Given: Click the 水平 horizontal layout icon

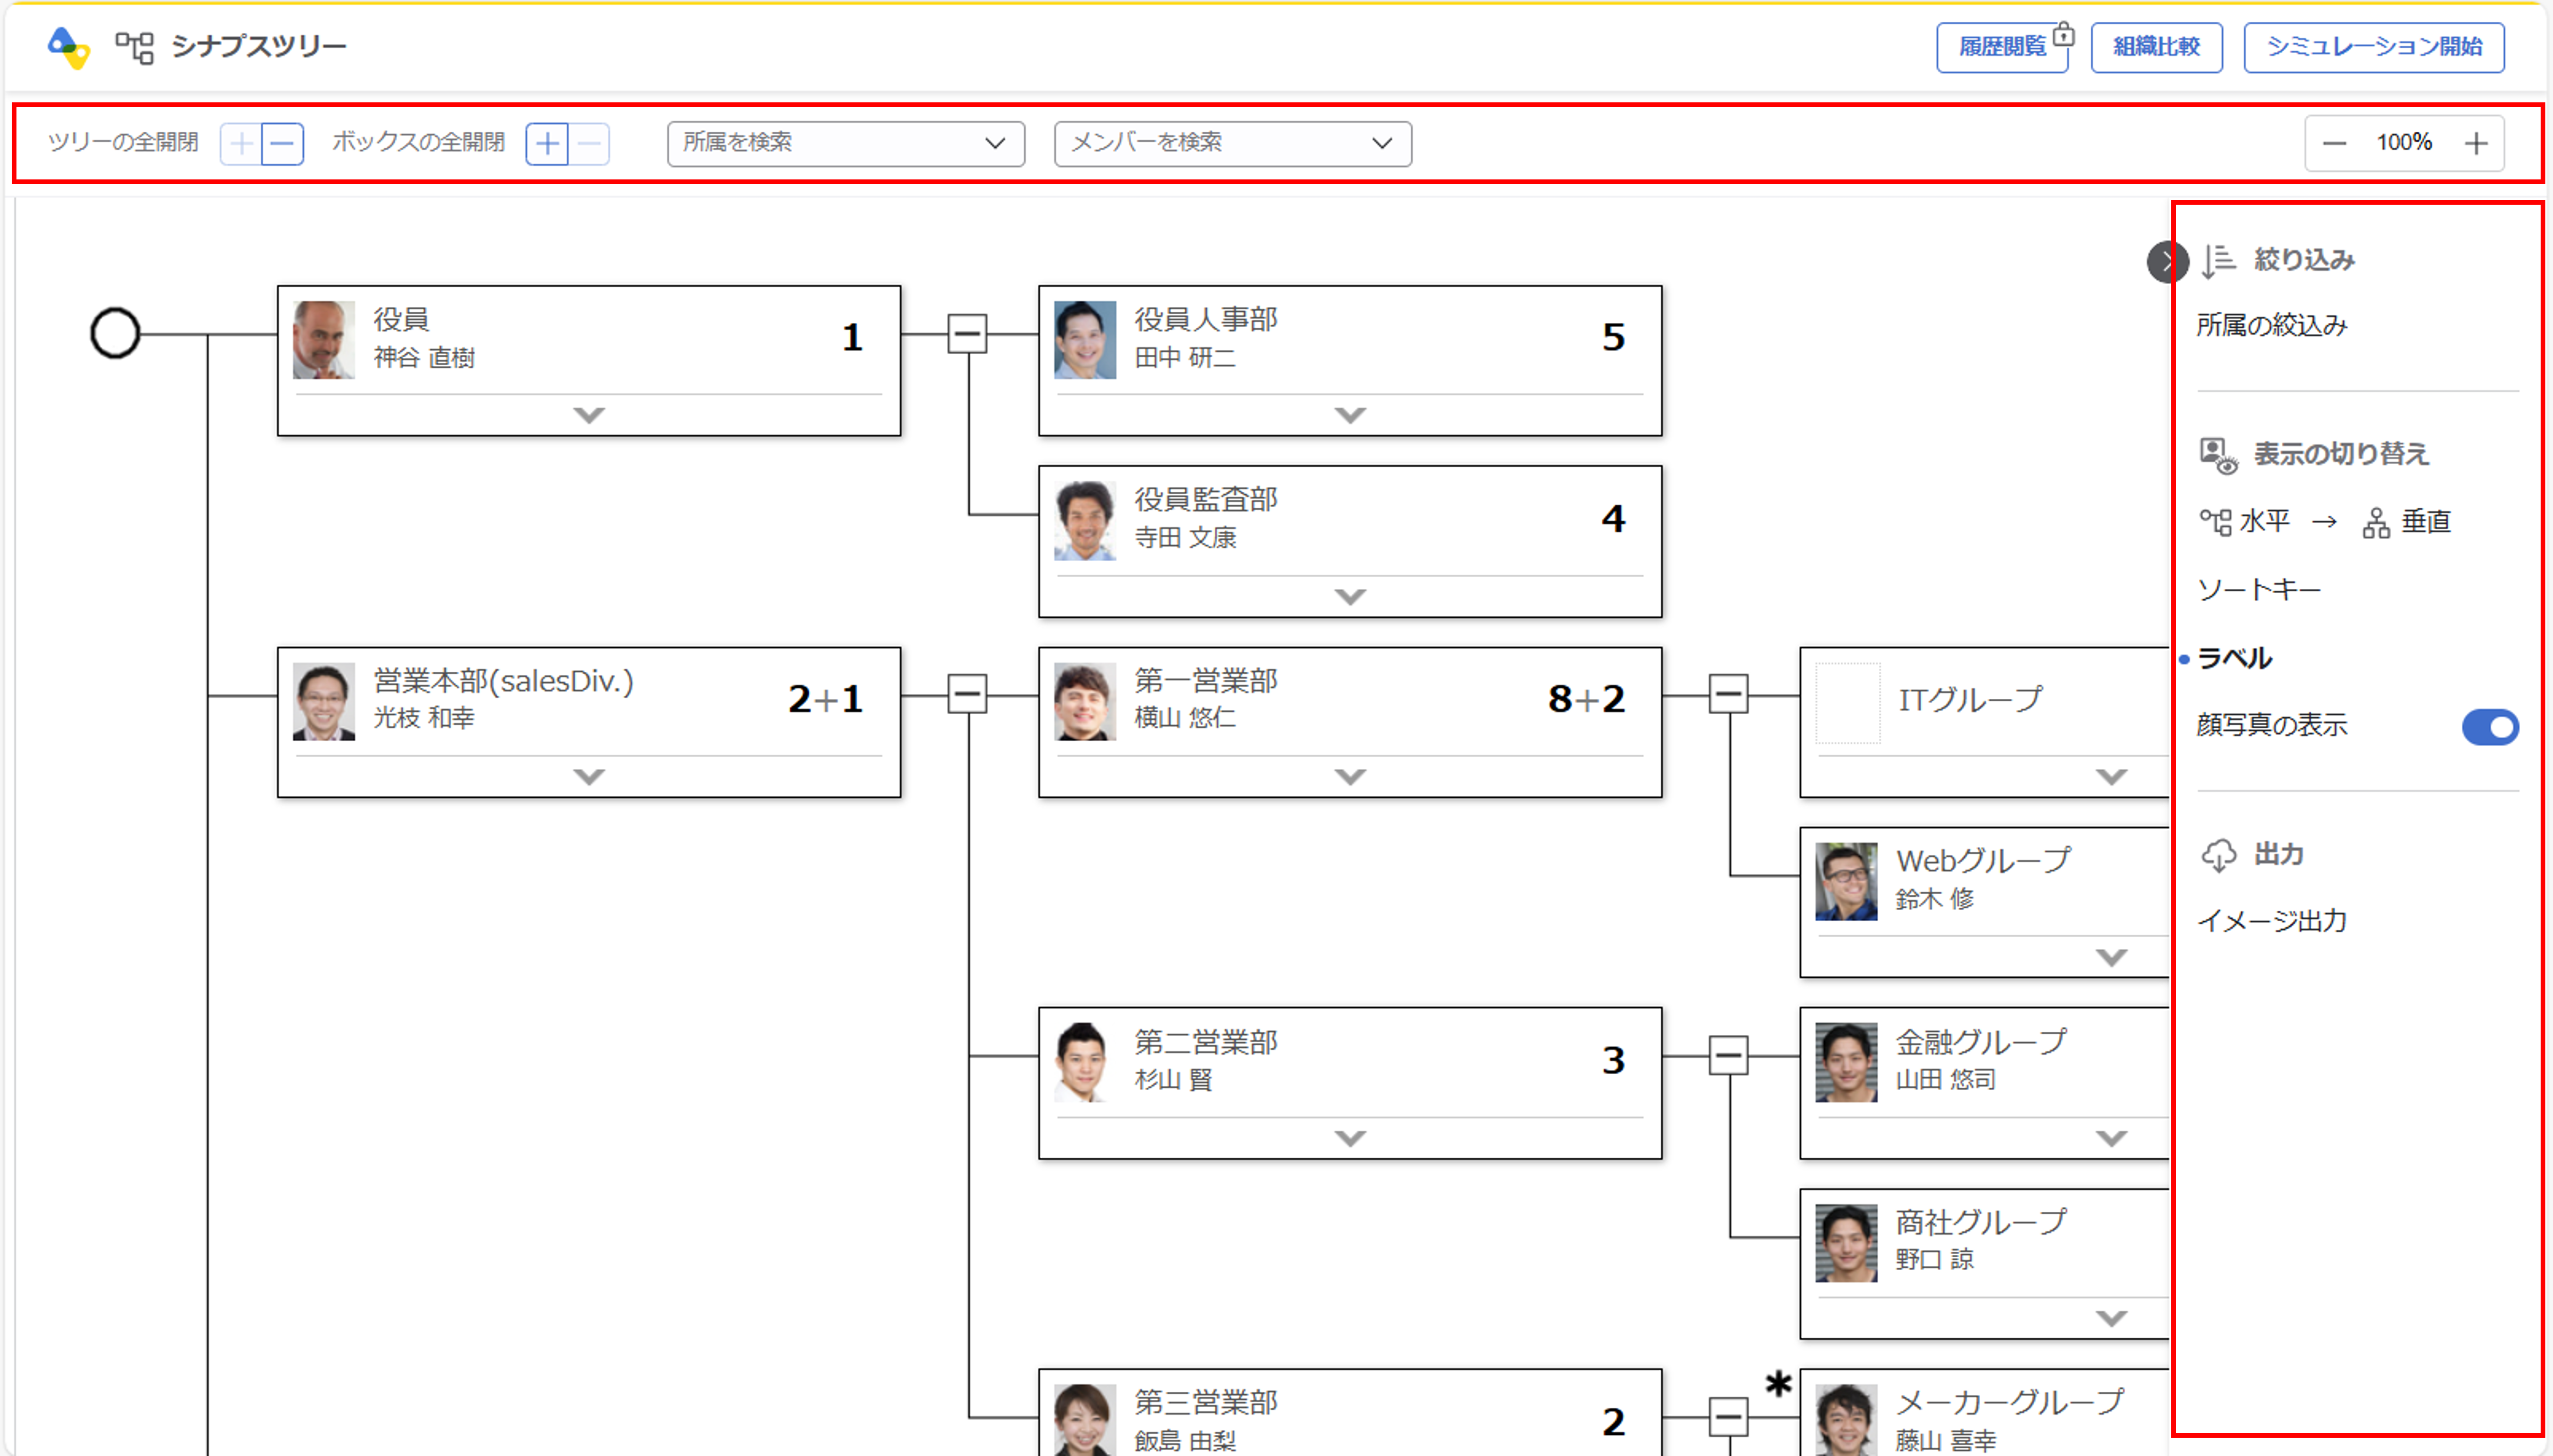Looking at the screenshot, I should (x=2217, y=521).
